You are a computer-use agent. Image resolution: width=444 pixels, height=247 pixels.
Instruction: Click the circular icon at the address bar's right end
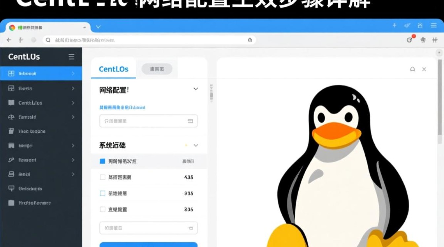(250, 40)
